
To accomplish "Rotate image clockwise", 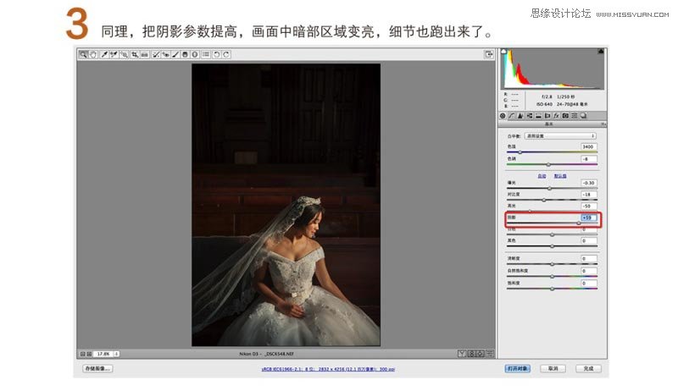I will (226, 54).
